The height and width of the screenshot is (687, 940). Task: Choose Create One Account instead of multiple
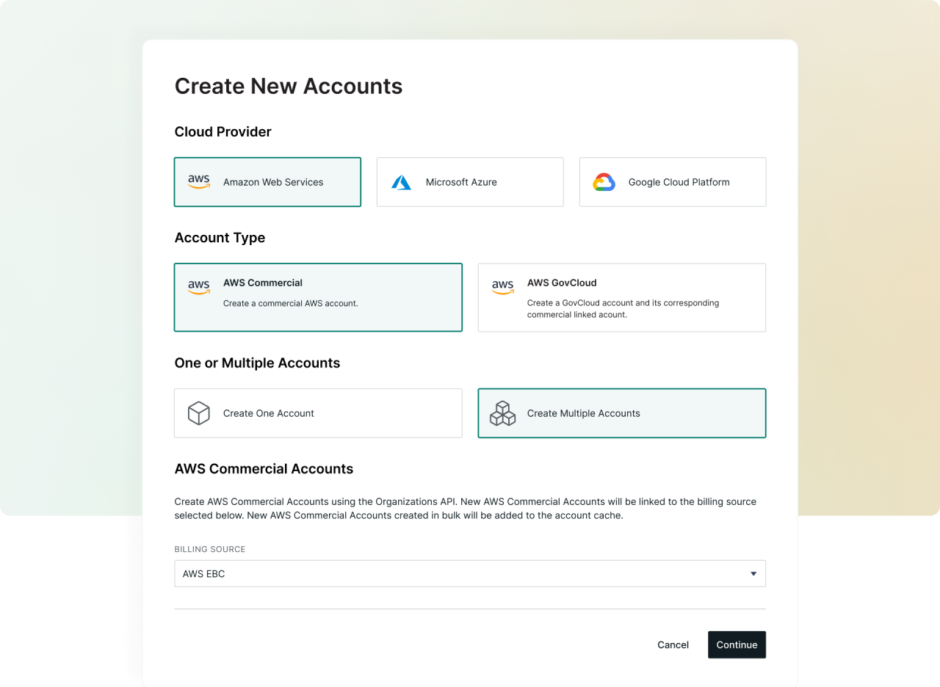tap(318, 412)
